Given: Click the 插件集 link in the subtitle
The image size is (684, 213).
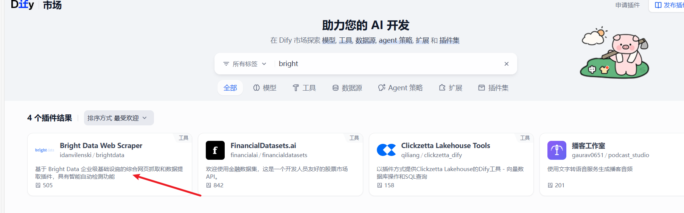Looking at the screenshot, I should (x=449, y=40).
